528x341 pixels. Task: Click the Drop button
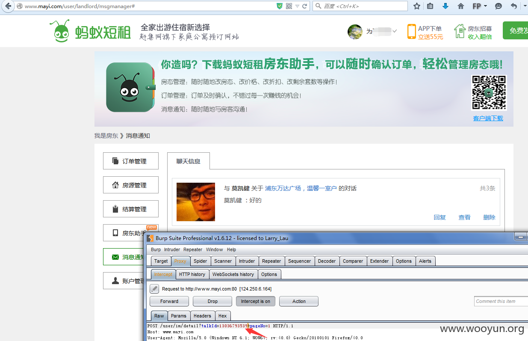pos(212,301)
